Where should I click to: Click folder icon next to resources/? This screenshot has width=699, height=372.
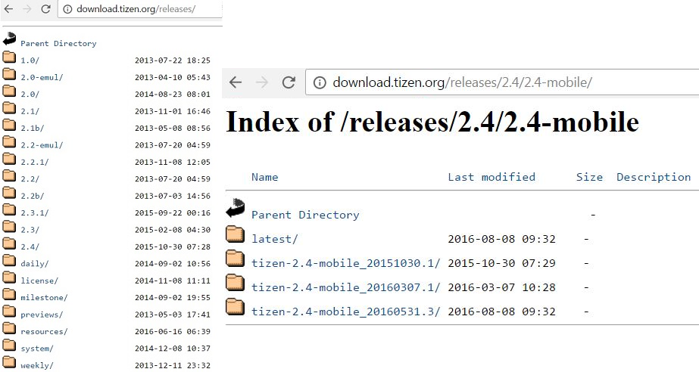click(9, 328)
